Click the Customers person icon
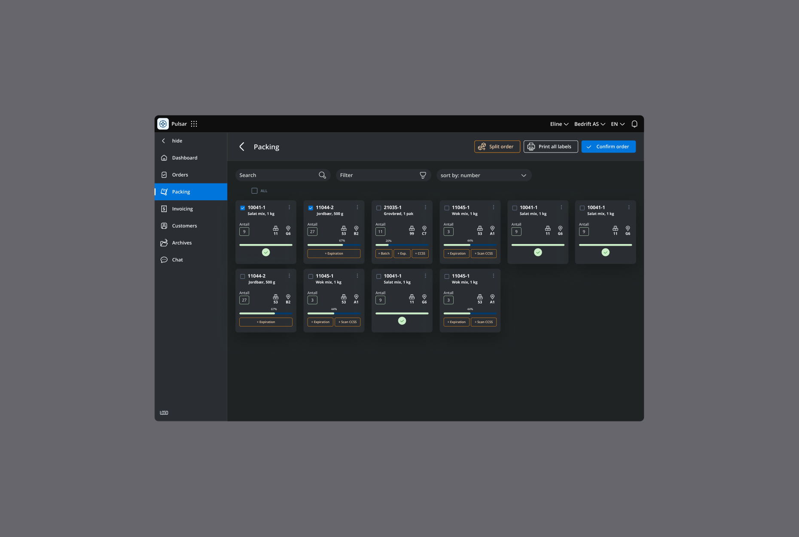Image resolution: width=799 pixels, height=537 pixels. pyautogui.click(x=164, y=226)
